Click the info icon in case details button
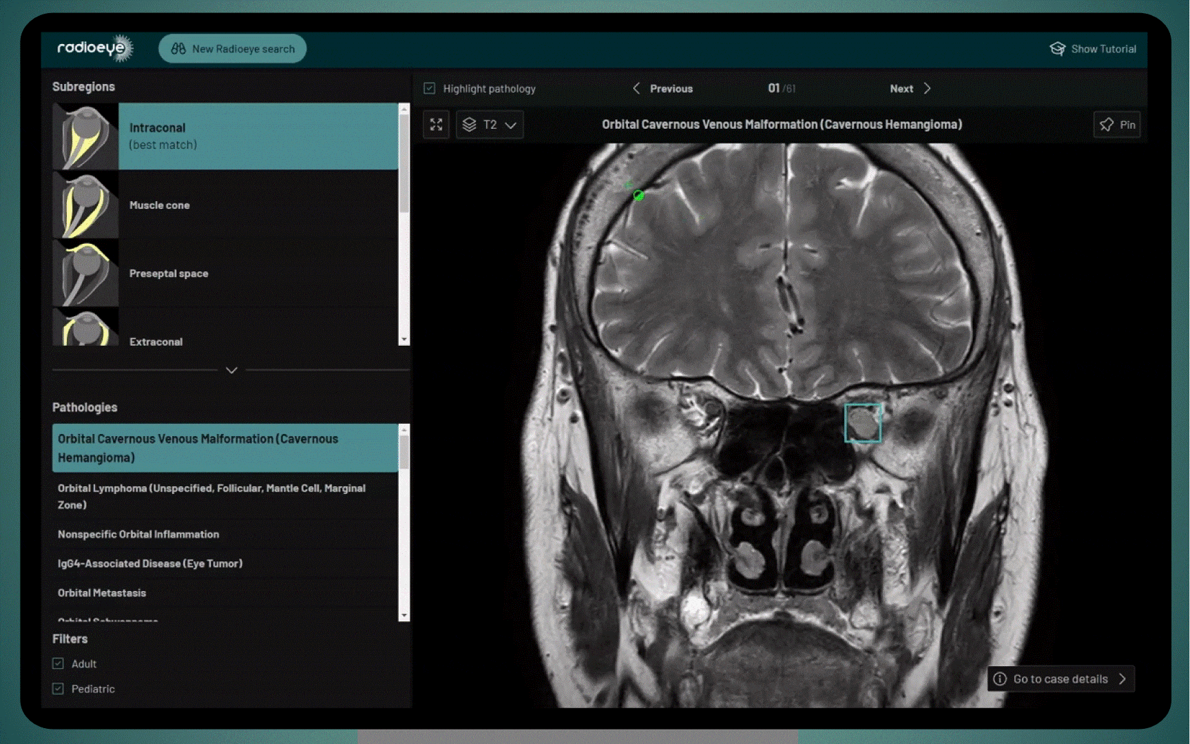 [1000, 679]
